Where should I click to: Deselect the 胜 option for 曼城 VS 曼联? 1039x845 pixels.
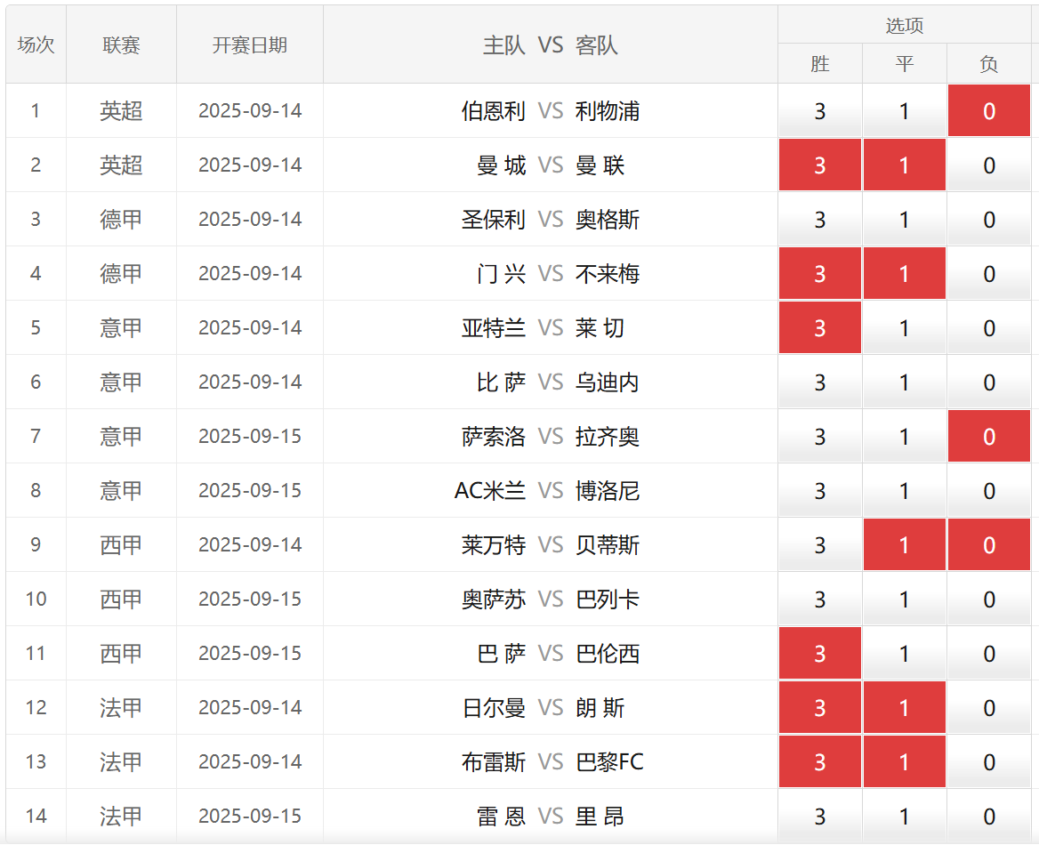(x=819, y=165)
